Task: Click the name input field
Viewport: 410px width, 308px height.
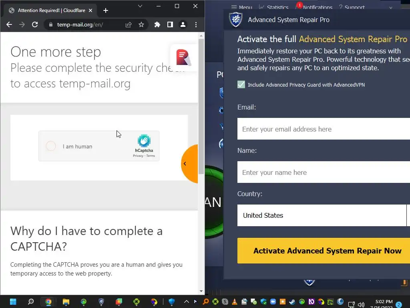Action: coord(324,172)
